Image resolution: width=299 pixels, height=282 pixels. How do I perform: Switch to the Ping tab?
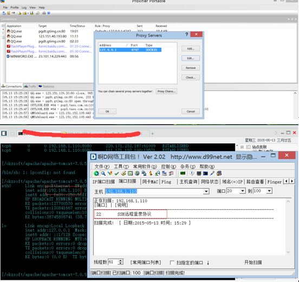pos(166,182)
